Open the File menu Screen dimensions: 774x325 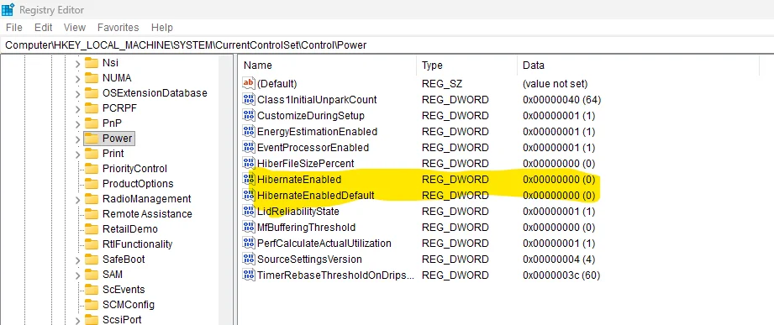click(13, 28)
